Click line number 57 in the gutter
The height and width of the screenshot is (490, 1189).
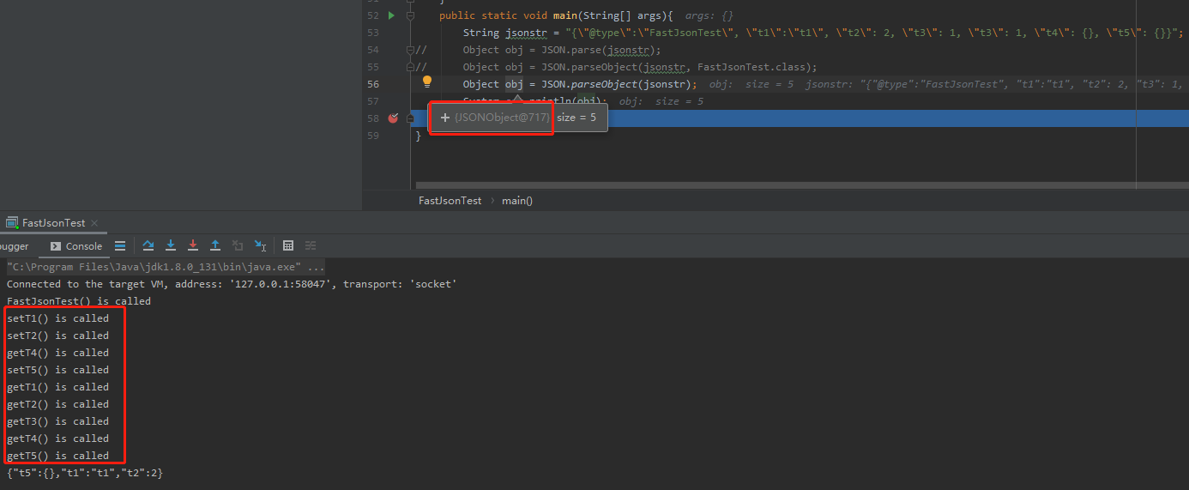tap(372, 101)
